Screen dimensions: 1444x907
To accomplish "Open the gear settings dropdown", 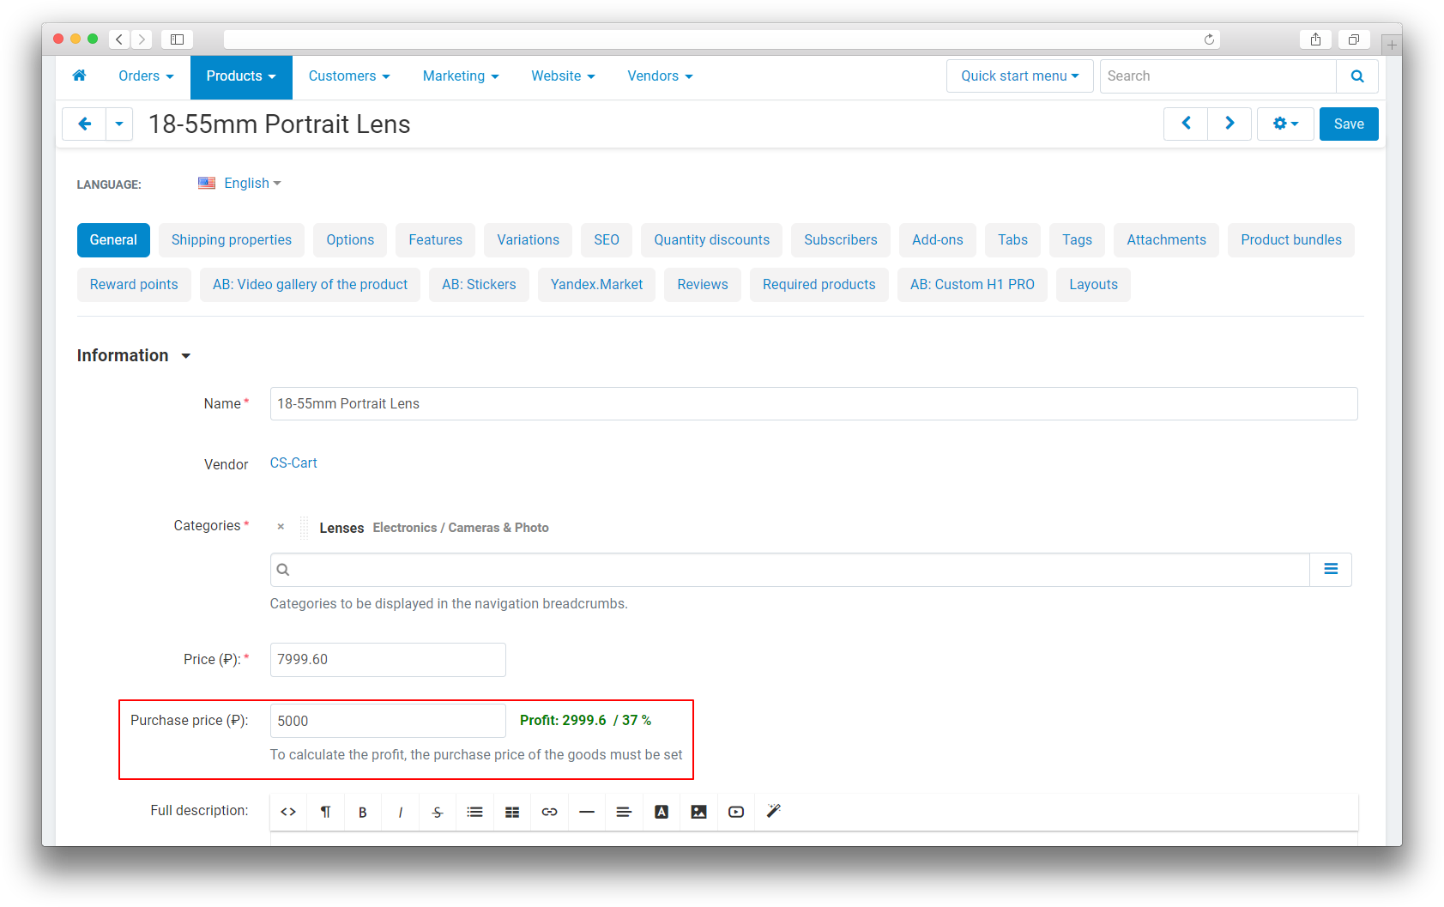I will [1284, 124].
